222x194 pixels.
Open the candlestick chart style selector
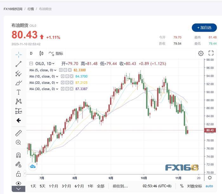41,53
